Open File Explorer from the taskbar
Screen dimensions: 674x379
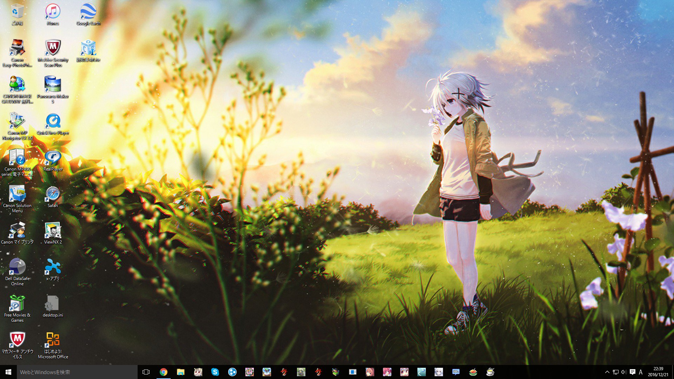click(180, 372)
